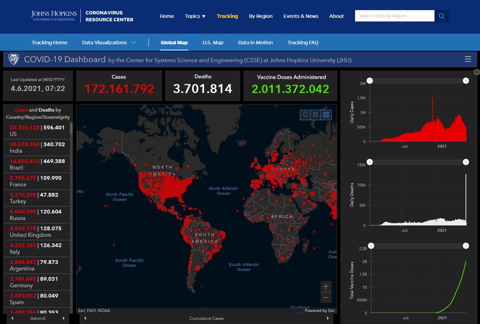The image size is (480, 324).
Task: Open the dashboard hamburger menu
Action: [x=468, y=59]
